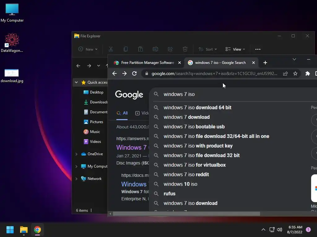The image size is (317, 237).
Task: Open Chrome extensions puzzle icon
Action: 307,73
